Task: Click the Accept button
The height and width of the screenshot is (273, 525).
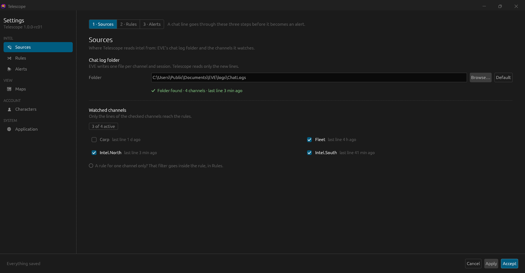Action: [x=509, y=264]
